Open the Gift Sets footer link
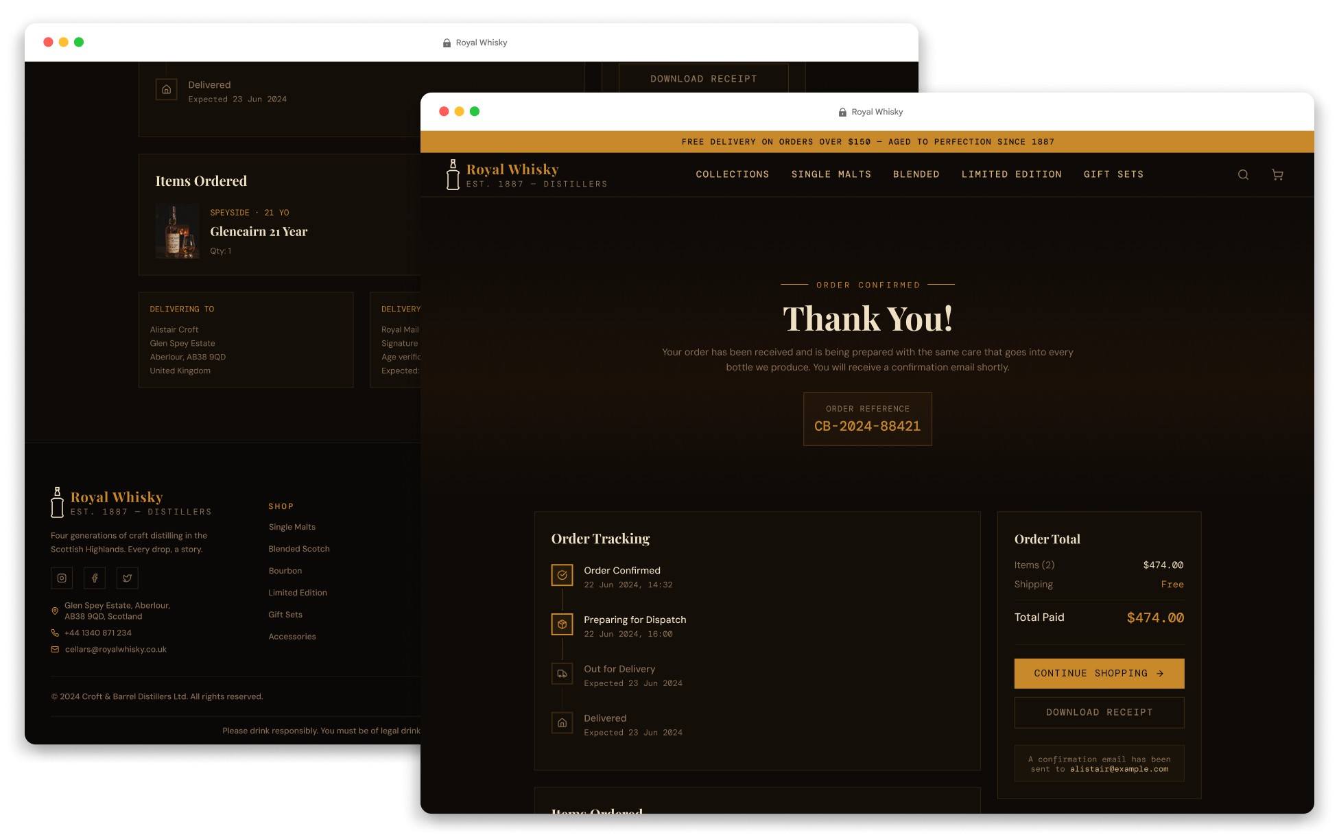 (285, 615)
